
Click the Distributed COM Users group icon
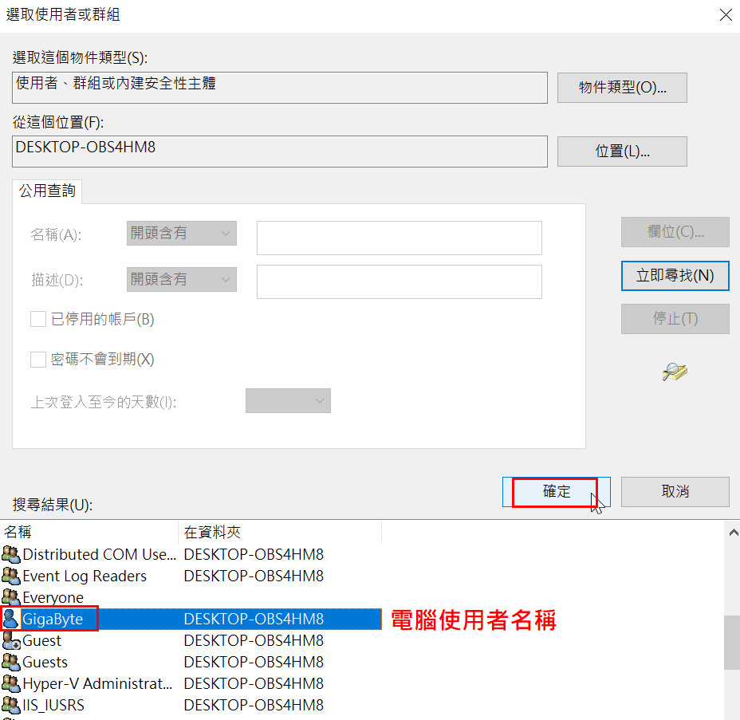[11, 554]
